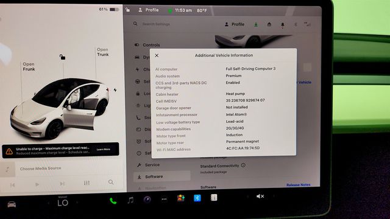The image size is (390, 219).
Task: Tap the play media button
Action: (x=37, y=184)
